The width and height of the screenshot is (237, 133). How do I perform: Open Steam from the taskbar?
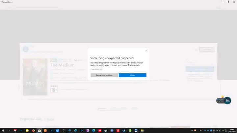click(x=124, y=130)
